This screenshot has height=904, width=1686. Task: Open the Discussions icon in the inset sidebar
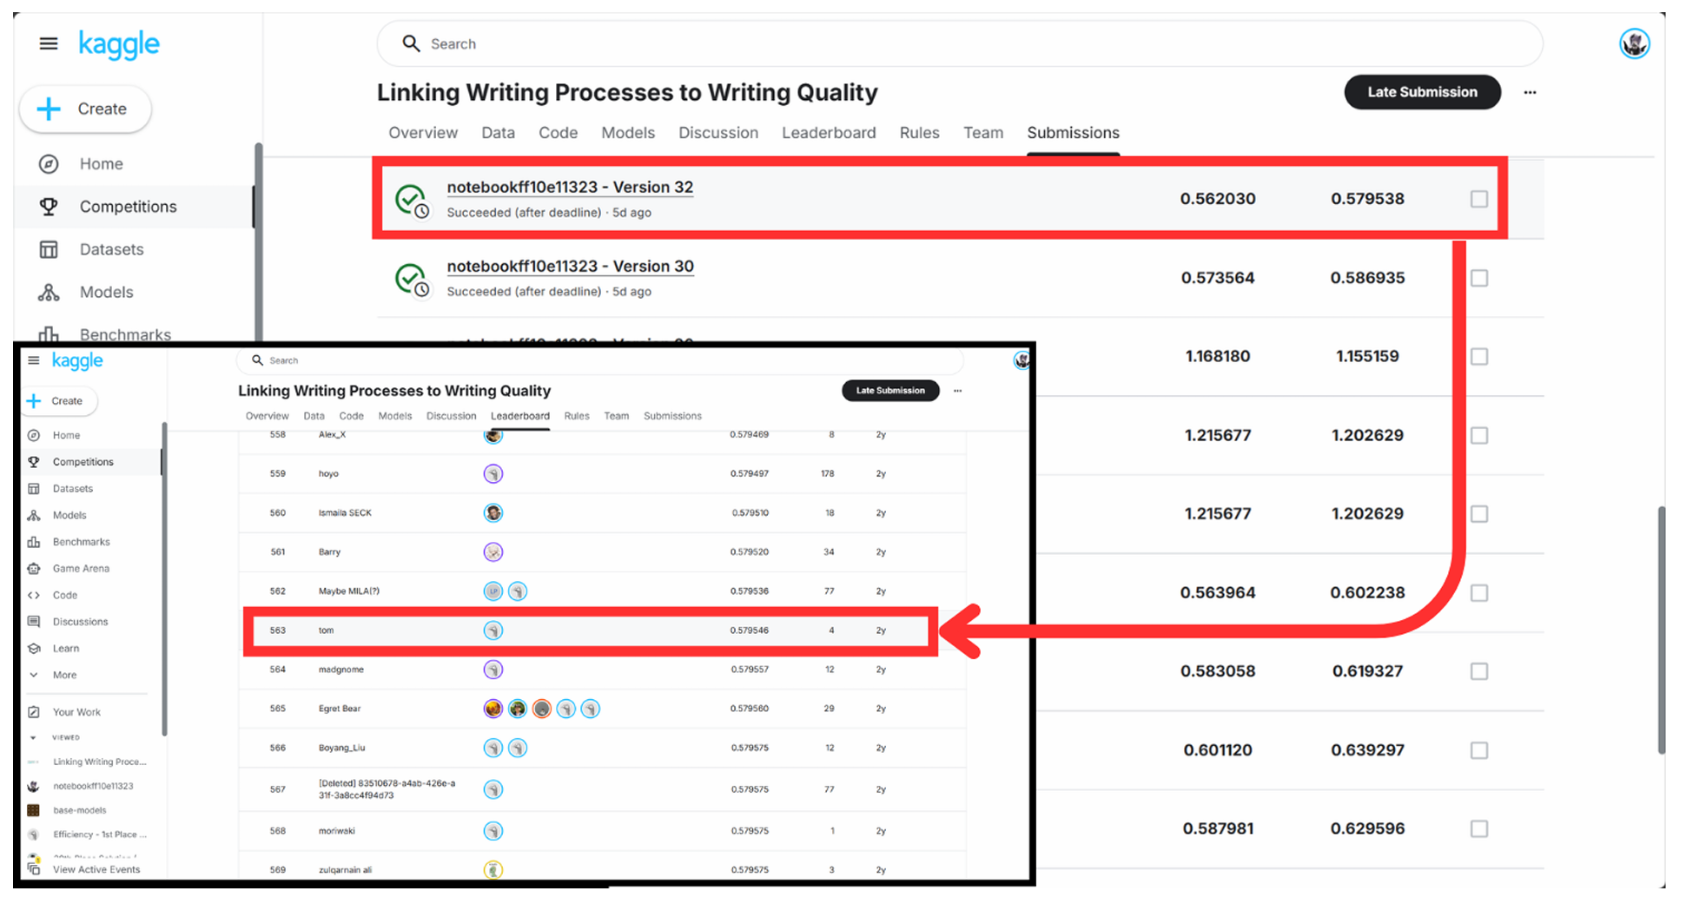pyautogui.click(x=34, y=622)
